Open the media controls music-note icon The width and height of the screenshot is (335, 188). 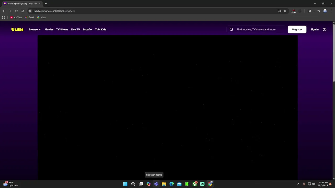click(x=319, y=11)
